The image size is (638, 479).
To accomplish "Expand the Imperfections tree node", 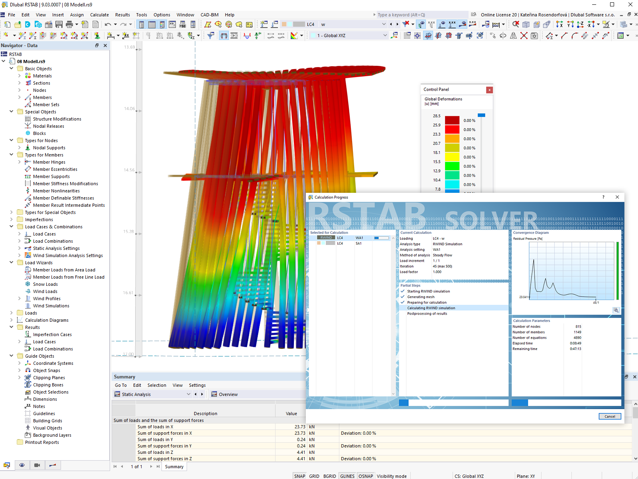I will [x=11, y=220].
